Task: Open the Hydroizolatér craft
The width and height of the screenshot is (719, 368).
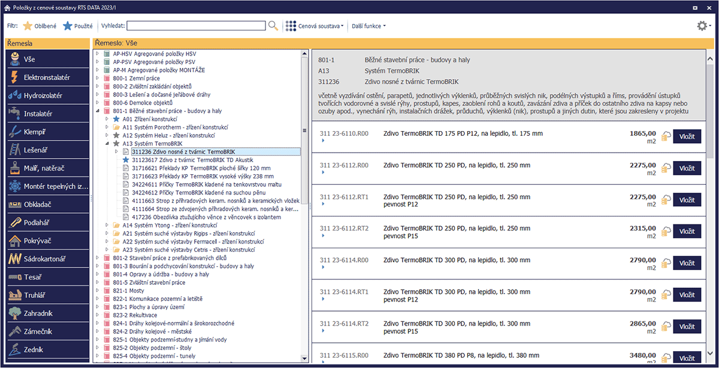Action: coord(48,96)
